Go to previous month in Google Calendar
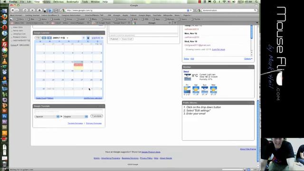Screen dimensions: 304x171 coord(44,38)
